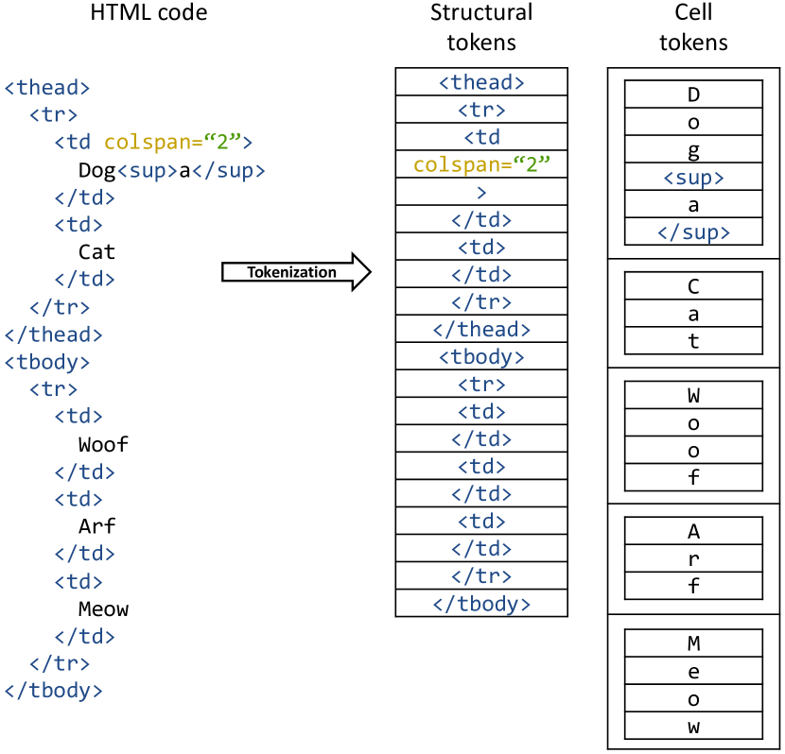
Task: Click the </sup> cell token
Action: (x=693, y=231)
